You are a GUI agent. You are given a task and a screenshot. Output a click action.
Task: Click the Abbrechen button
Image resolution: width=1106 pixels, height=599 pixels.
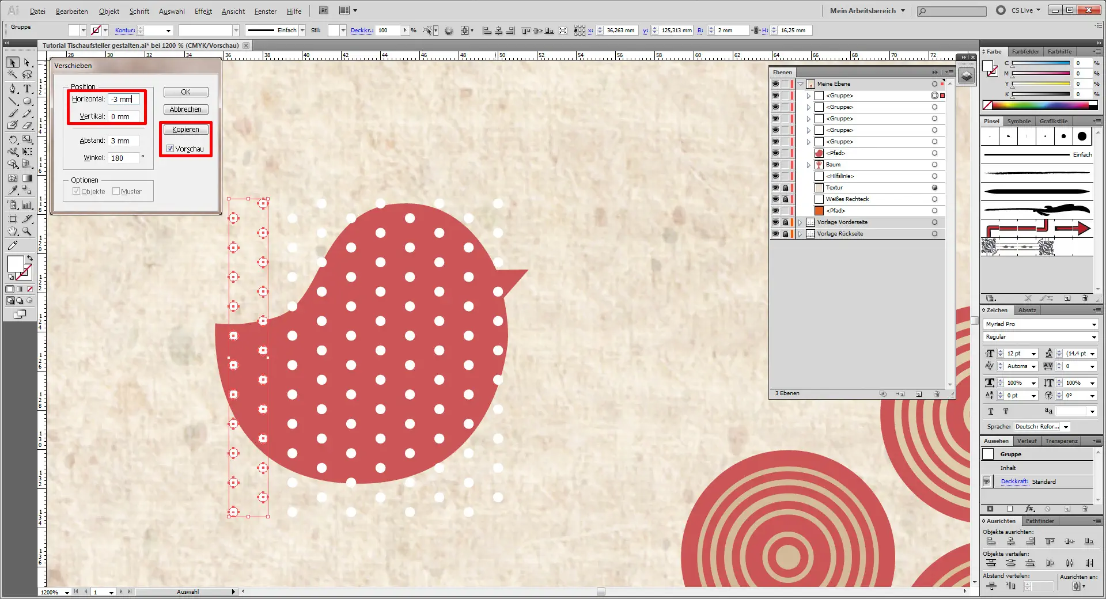(x=185, y=109)
